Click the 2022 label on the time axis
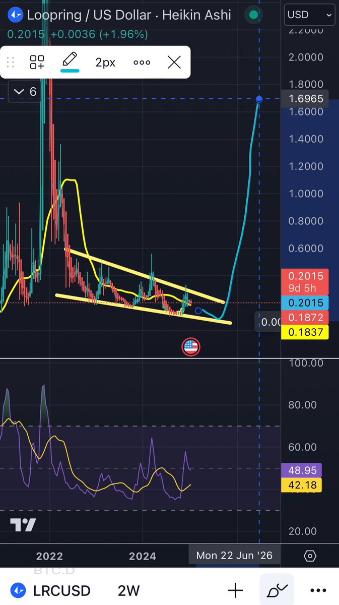The height and width of the screenshot is (605, 339). [49, 556]
